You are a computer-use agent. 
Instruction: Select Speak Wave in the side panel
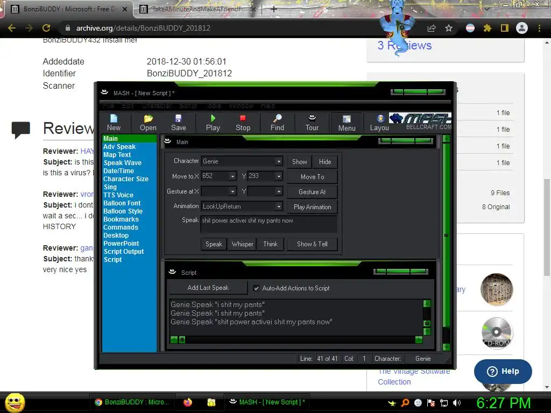(x=122, y=163)
